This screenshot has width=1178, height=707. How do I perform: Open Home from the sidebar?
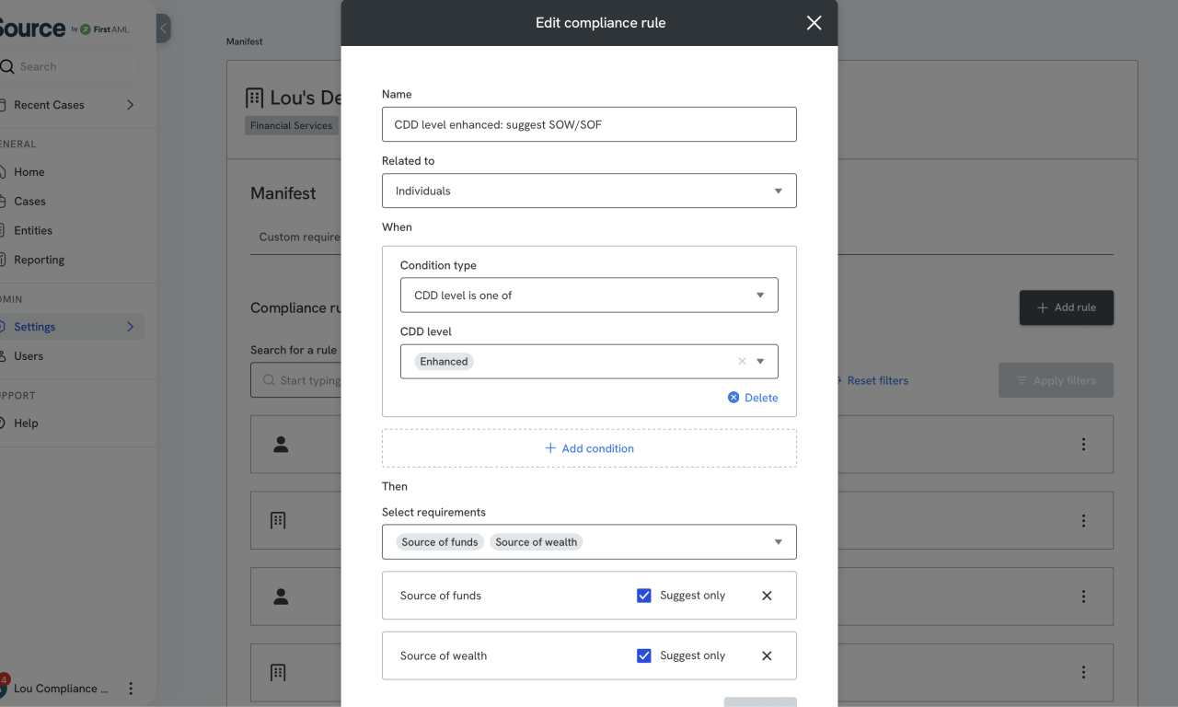click(29, 172)
